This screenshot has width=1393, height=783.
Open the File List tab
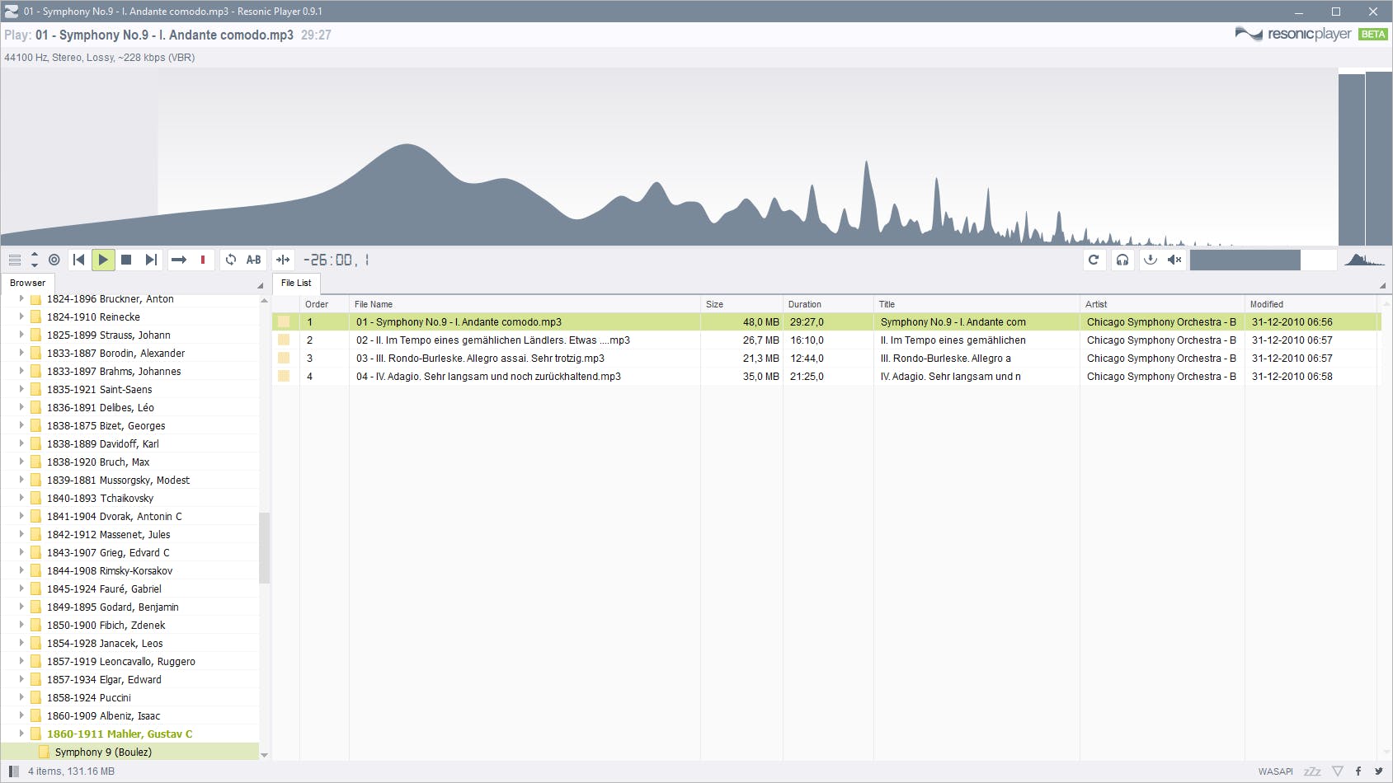click(296, 283)
